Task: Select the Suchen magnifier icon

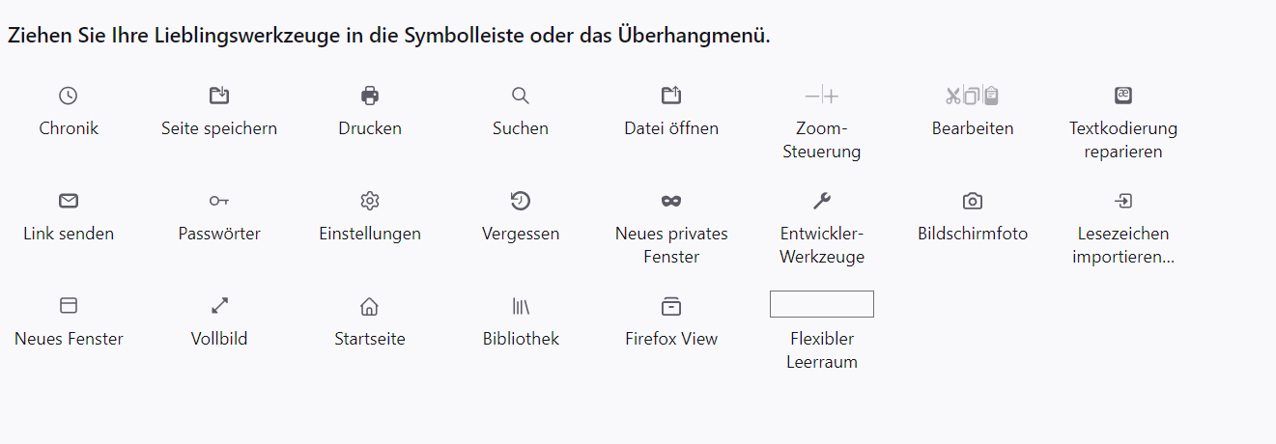Action: (521, 96)
